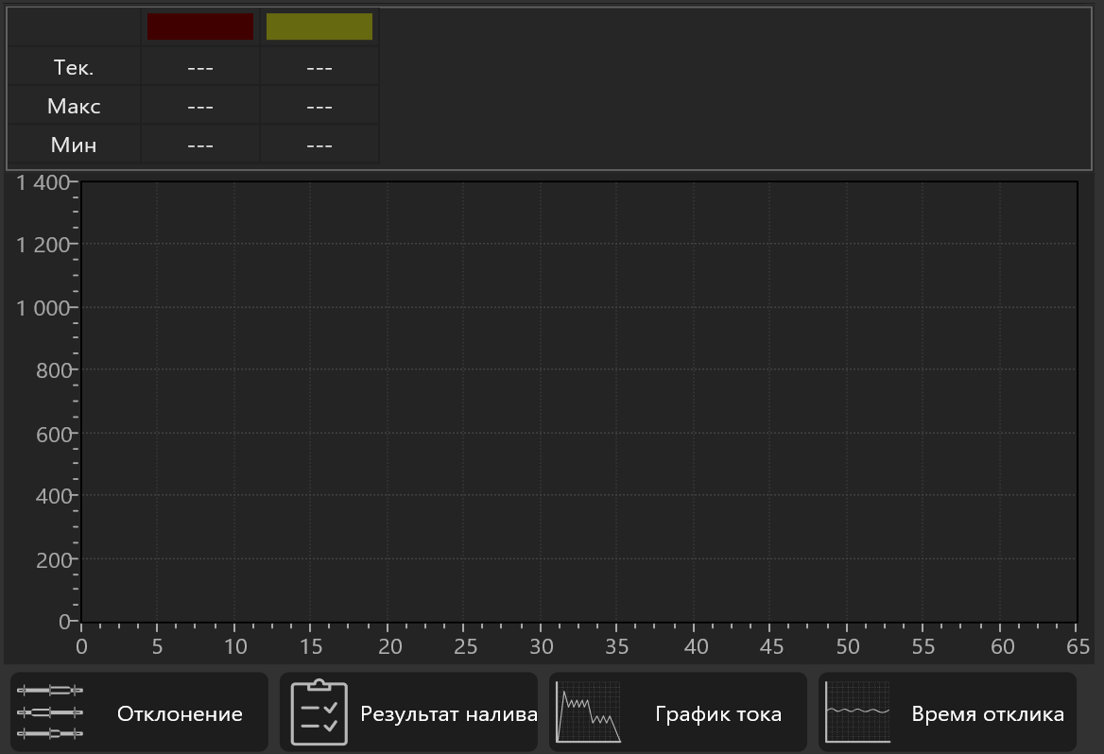Switch to Время отклика
1104x754 pixels.
pyautogui.click(x=947, y=711)
